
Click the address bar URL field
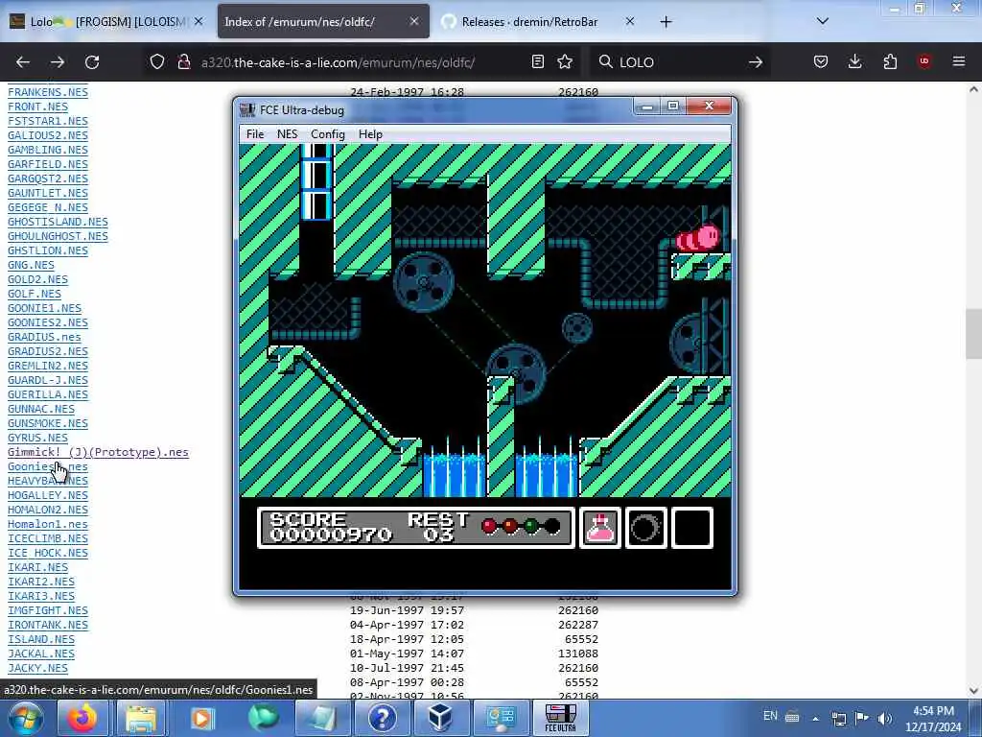(x=361, y=62)
